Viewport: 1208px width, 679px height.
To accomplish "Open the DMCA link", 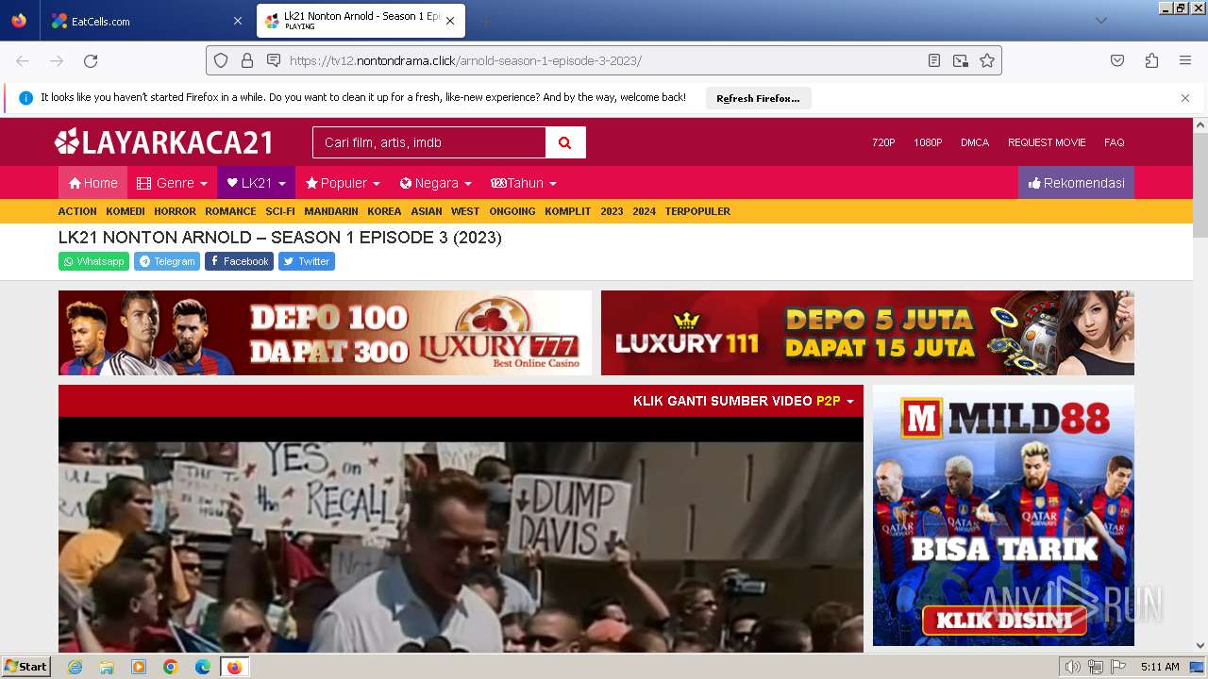I will click(975, 142).
